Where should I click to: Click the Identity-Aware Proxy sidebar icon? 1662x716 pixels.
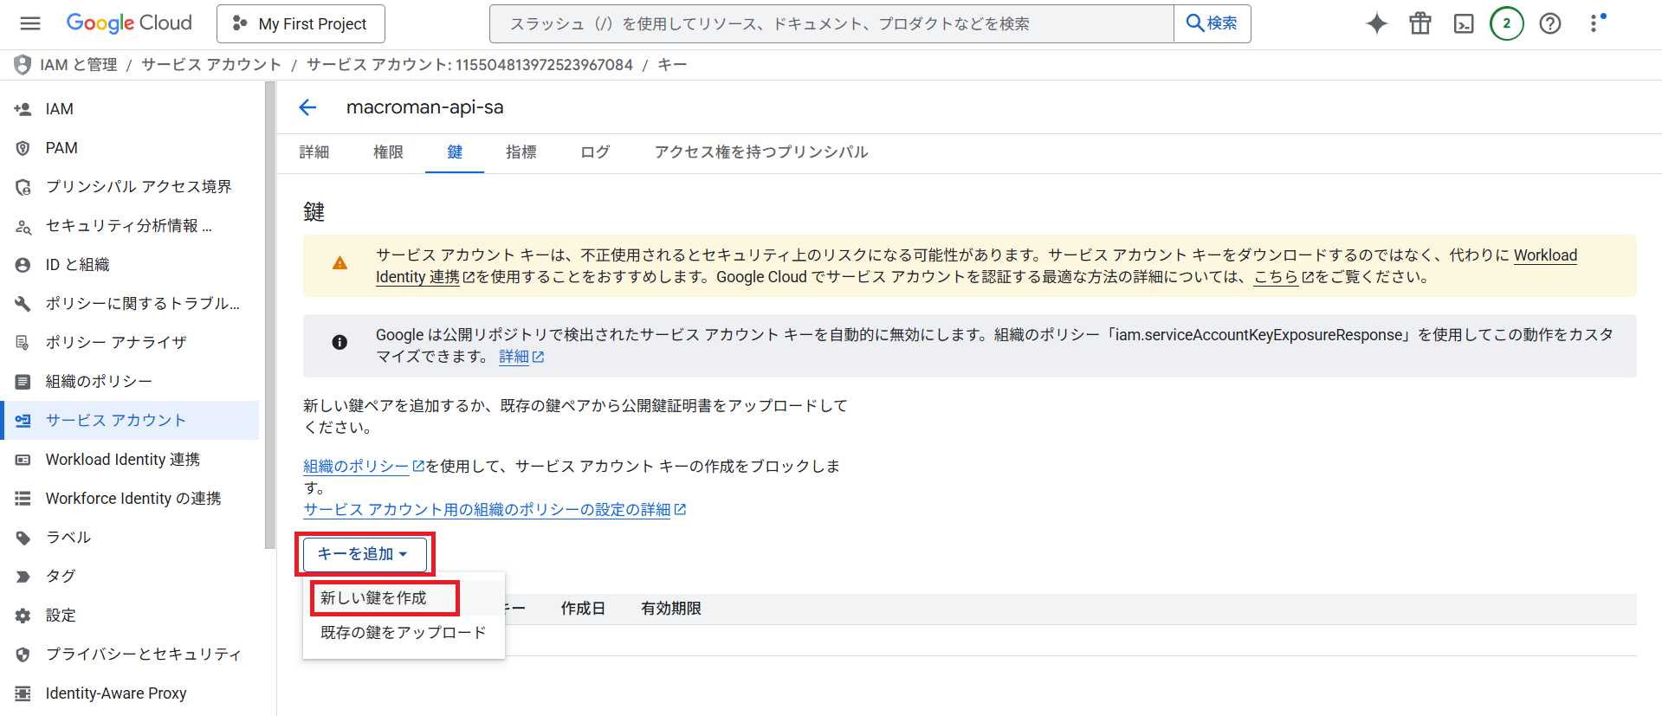pos(23,693)
